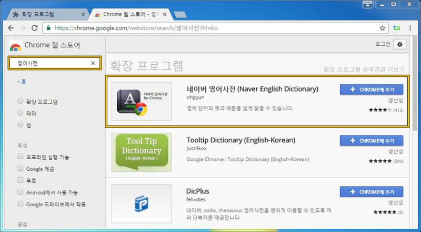Add DicPlus to Chrome
This screenshot has width=421, height=232.
click(x=372, y=192)
